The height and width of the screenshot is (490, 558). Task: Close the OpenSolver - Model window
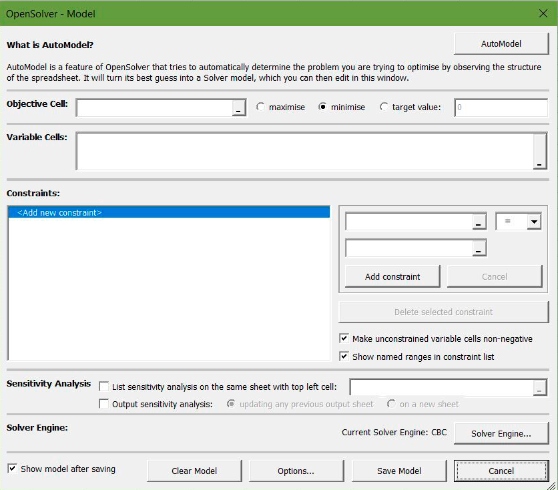(543, 13)
